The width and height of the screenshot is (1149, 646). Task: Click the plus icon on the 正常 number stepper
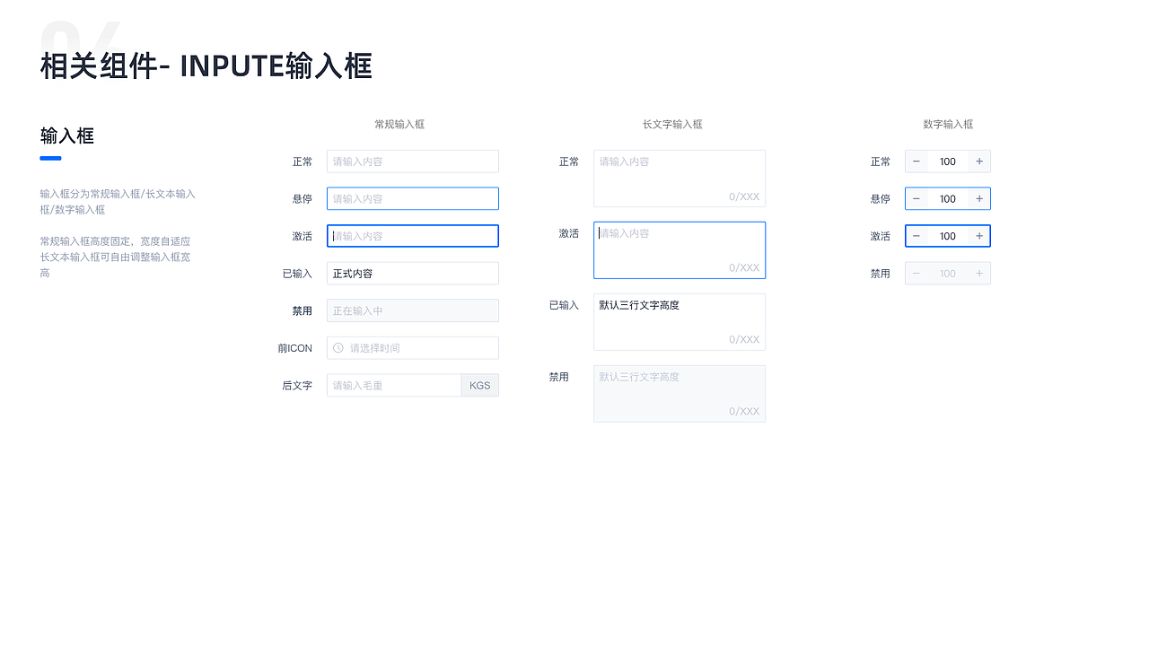pos(979,161)
